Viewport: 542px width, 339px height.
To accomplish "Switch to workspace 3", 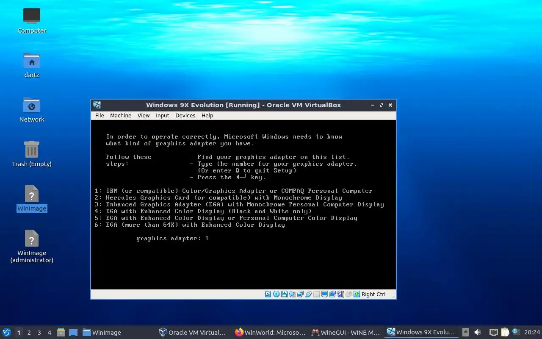I will click(x=39, y=333).
